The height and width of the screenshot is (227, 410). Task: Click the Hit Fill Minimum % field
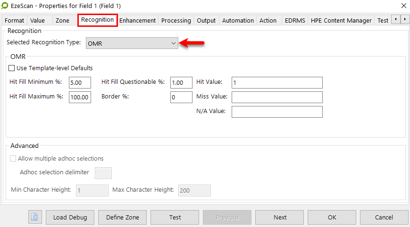(80, 82)
